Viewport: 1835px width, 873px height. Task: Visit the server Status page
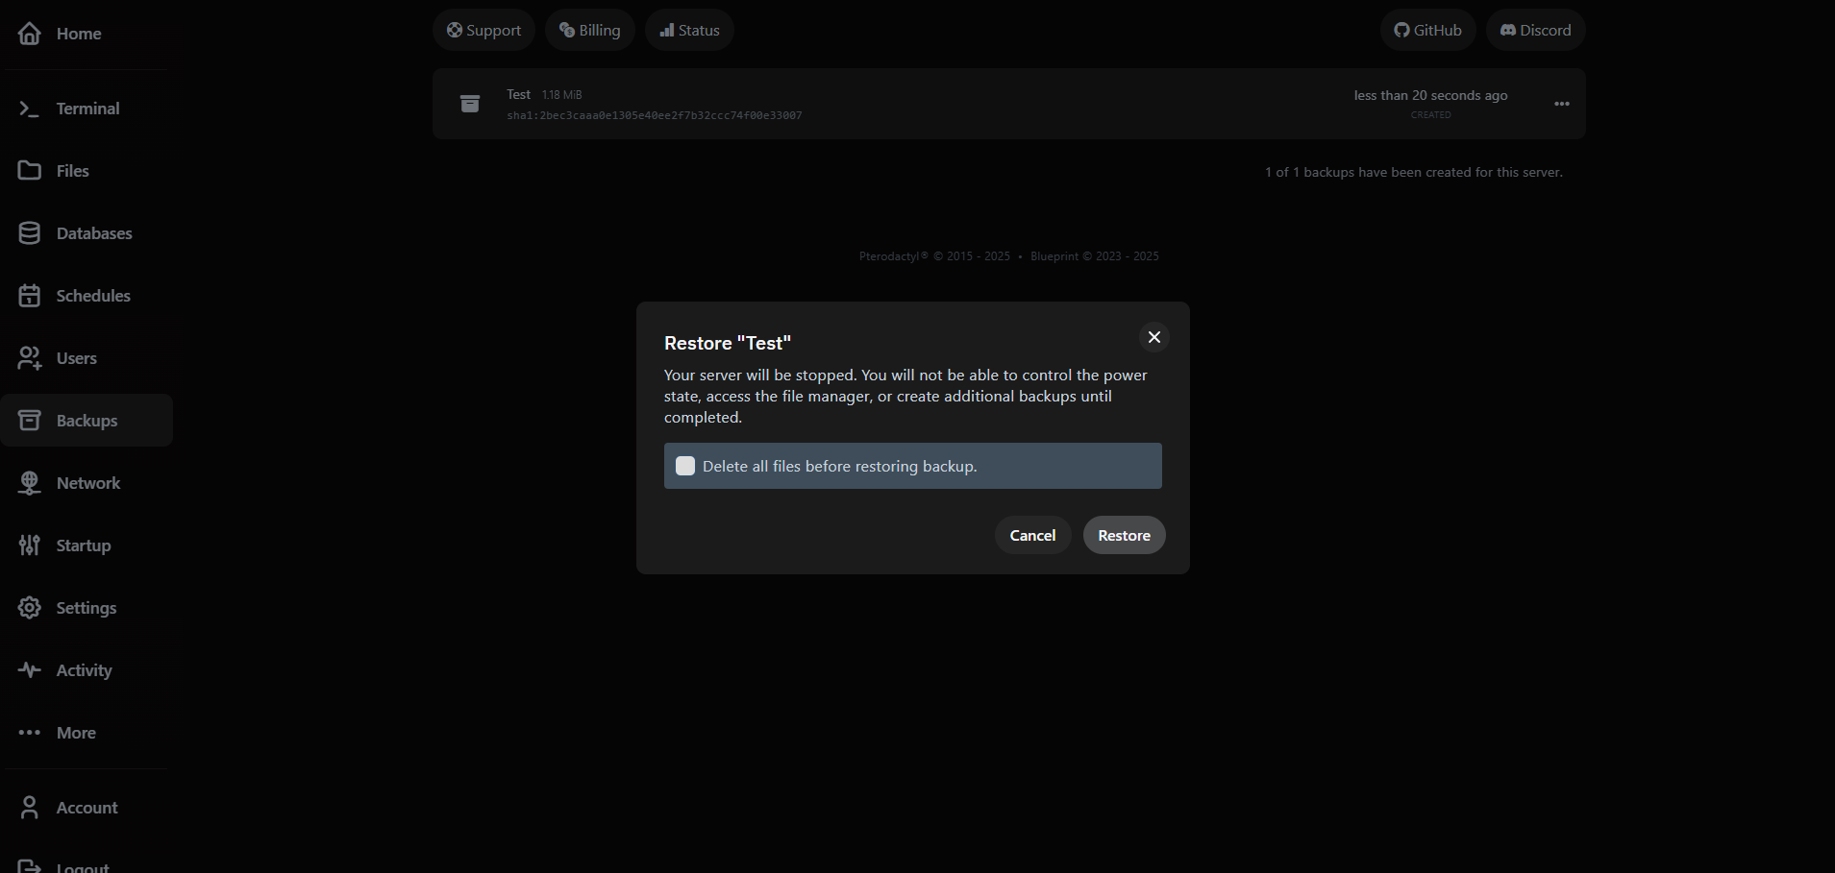click(x=689, y=30)
